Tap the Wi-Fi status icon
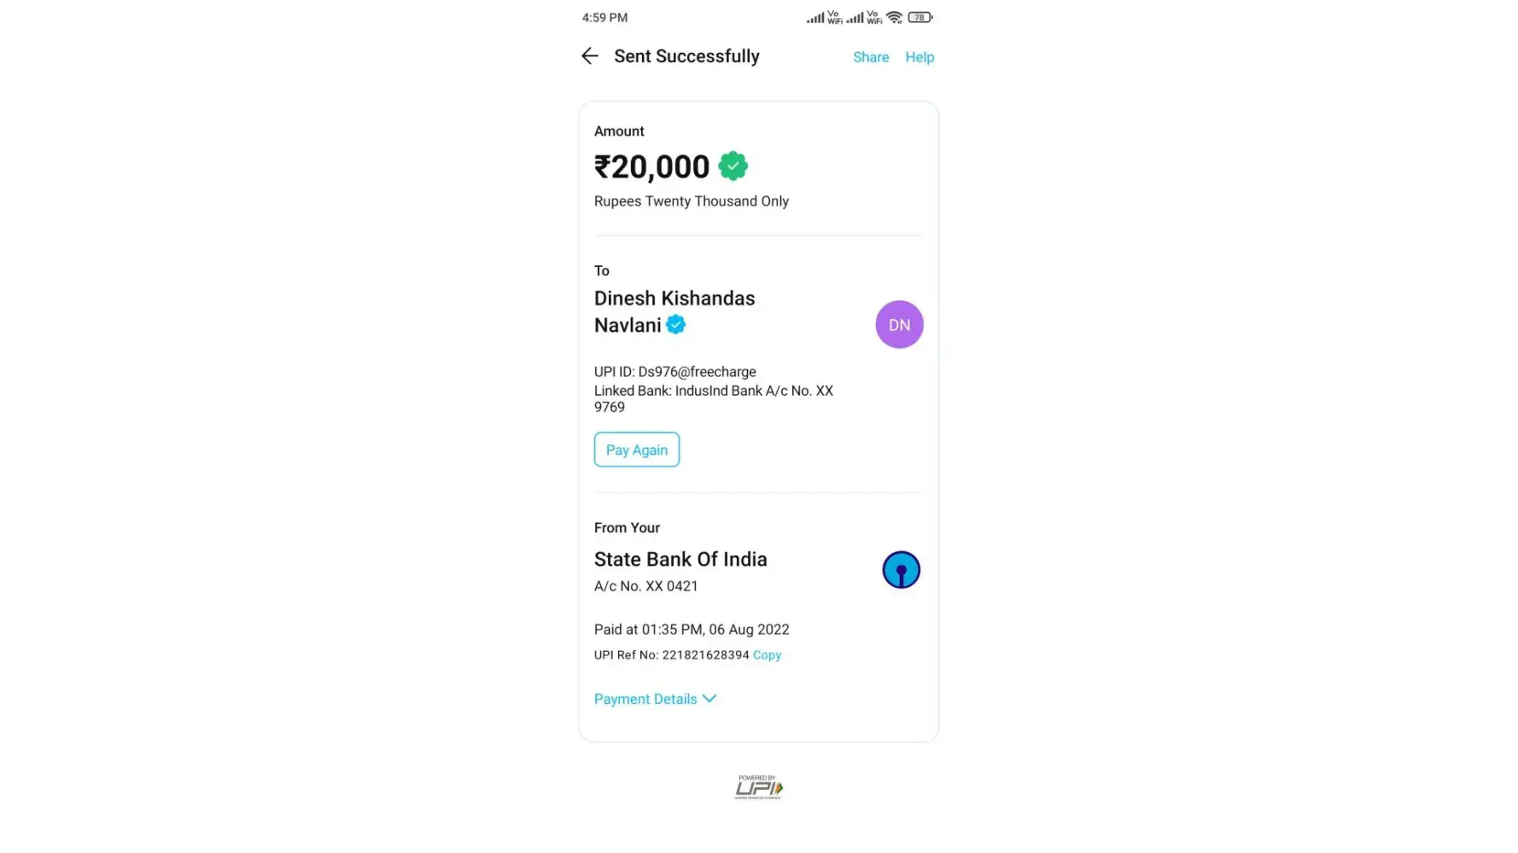 (x=894, y=17)
